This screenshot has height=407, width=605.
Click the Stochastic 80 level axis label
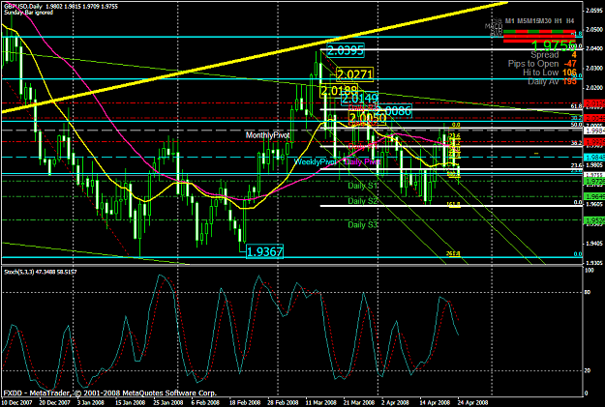588,293
